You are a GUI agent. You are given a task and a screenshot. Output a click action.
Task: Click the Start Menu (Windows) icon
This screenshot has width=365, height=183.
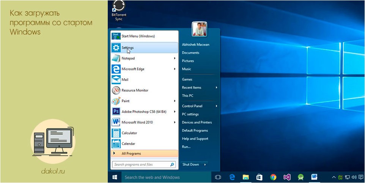click(x=116, y=36)
